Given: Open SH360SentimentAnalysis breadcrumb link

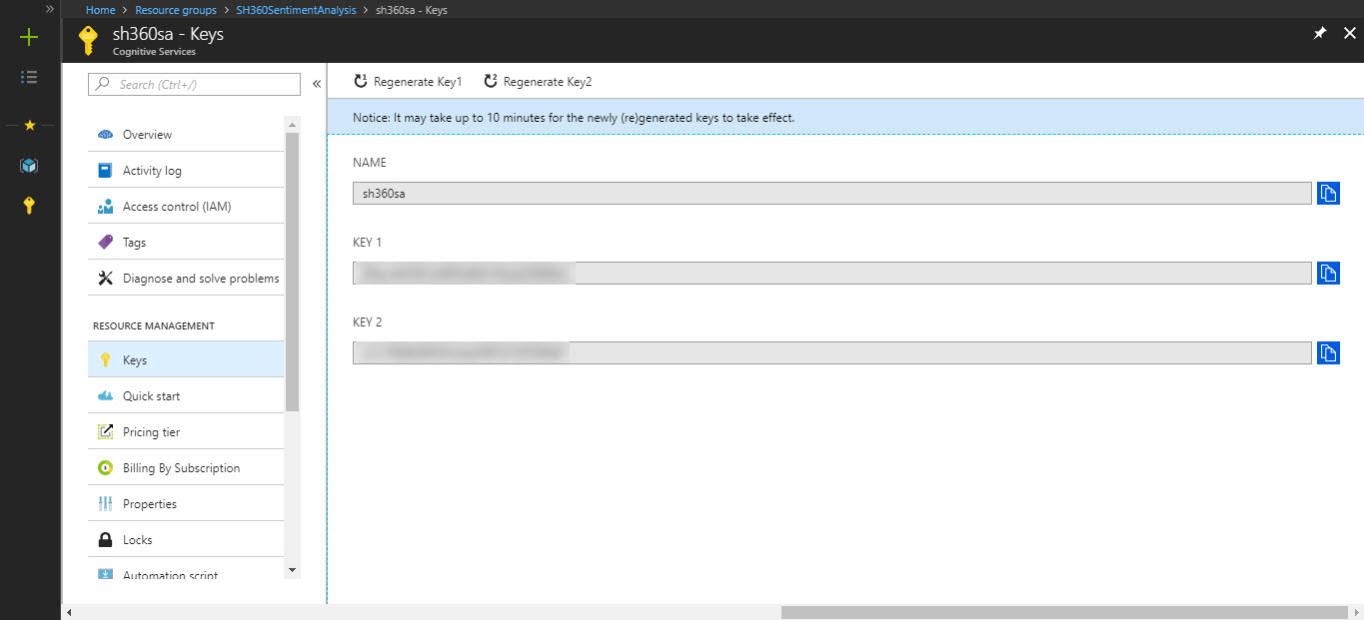Looking at the screenshot, I should [296, 10].
